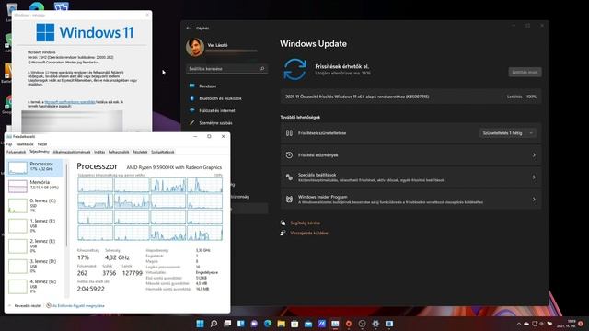
Task: Click the Hálózat és internet network icon
Action: 192,110
